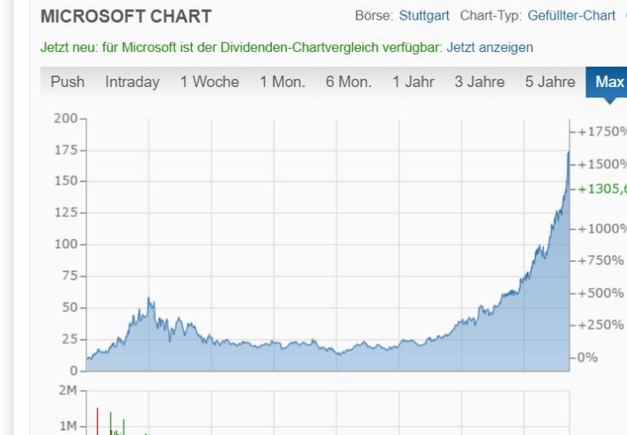Click the 2M volume axis label
The width and height of the screenshot is (627, 435).
coord(68,390)
